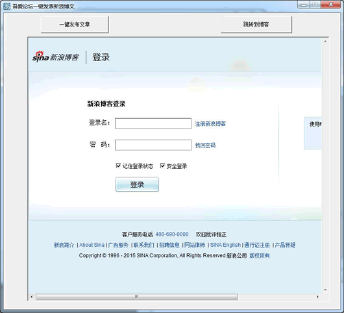Click the Sina 新浪博客 logo
The image size is (344, 313).
pyautogui.click(x=56, y=56)
